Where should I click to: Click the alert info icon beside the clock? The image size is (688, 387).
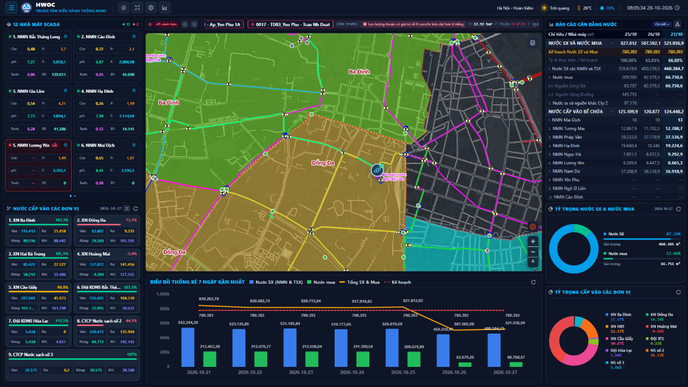point(194,24)
